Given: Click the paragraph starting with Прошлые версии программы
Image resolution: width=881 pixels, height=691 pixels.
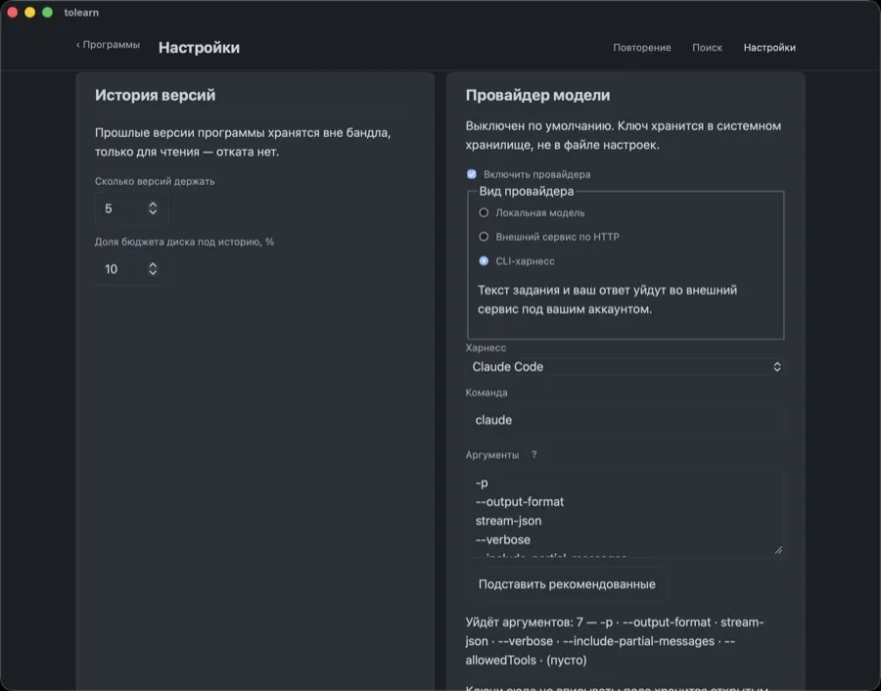Looking at the screenshot, I should 243,142.
